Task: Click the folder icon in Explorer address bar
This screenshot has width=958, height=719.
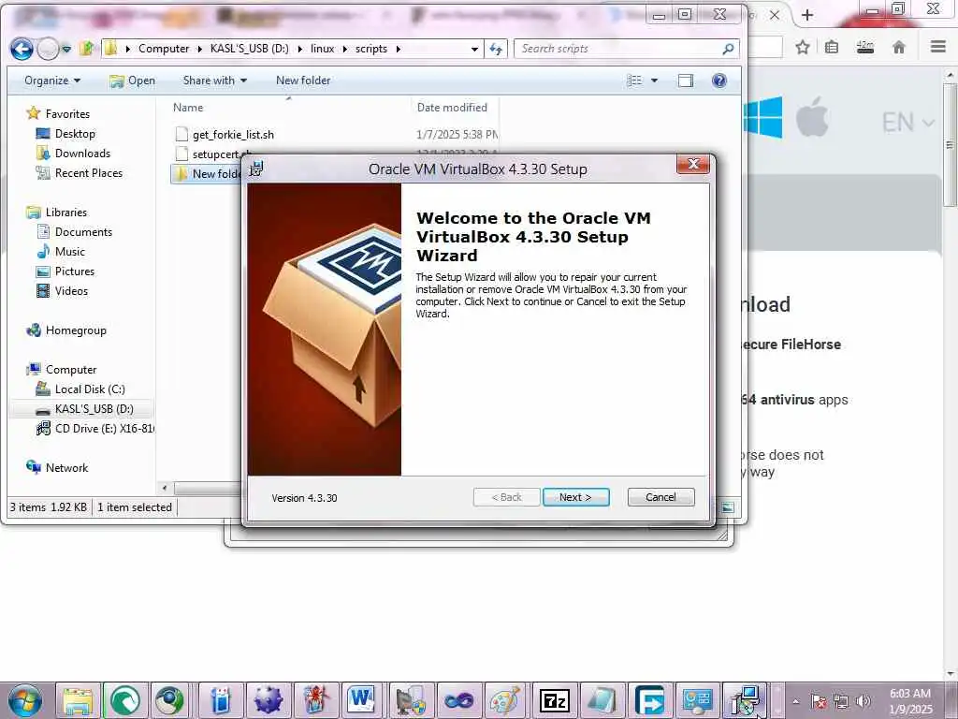Action: click(110, 49)
